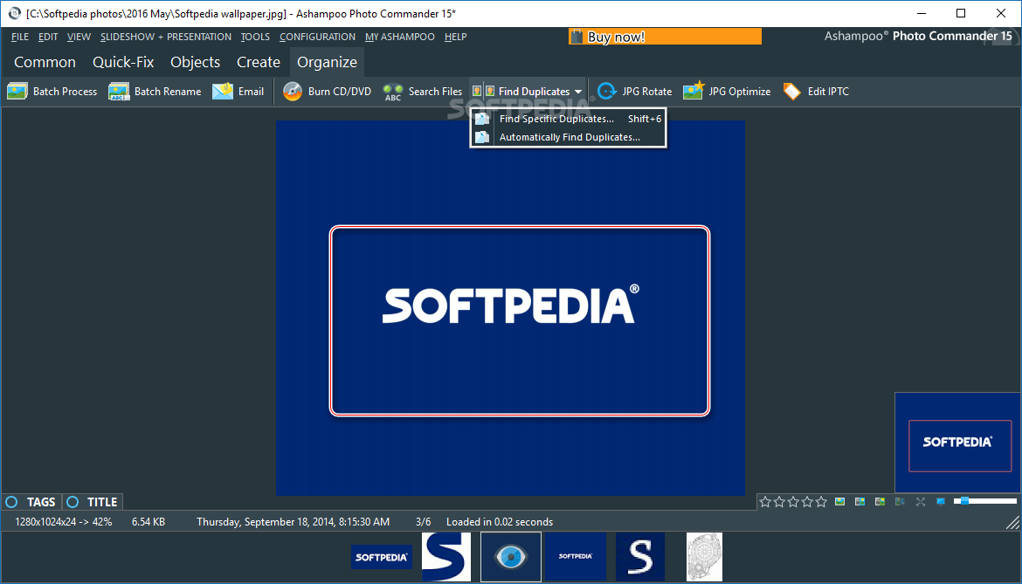Click the dimmed compare view icon
1022x584 pixels.
[900, 501]
